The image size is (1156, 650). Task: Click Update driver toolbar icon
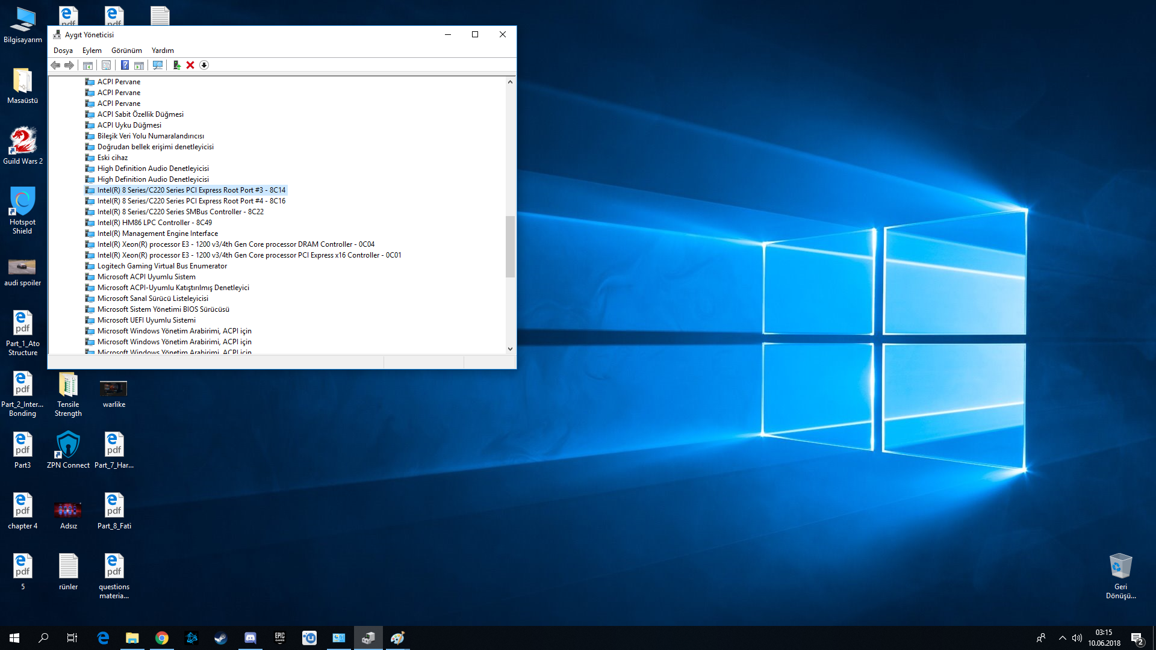(176, 65)
